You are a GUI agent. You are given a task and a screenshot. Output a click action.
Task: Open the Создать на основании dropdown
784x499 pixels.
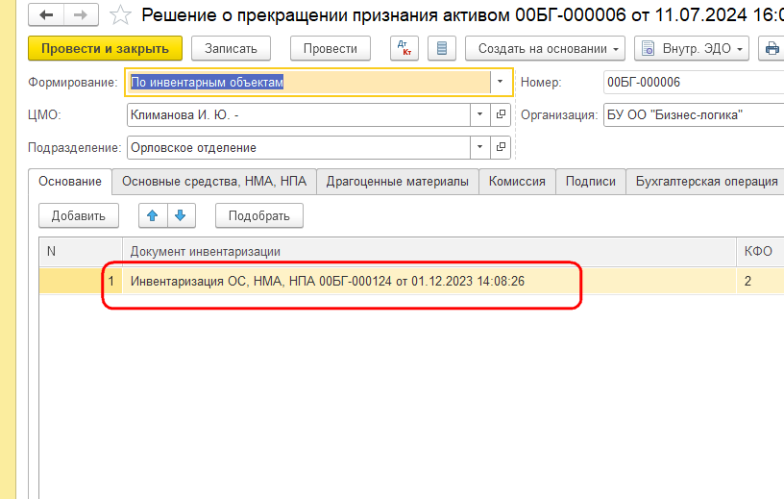coord(545,48)
